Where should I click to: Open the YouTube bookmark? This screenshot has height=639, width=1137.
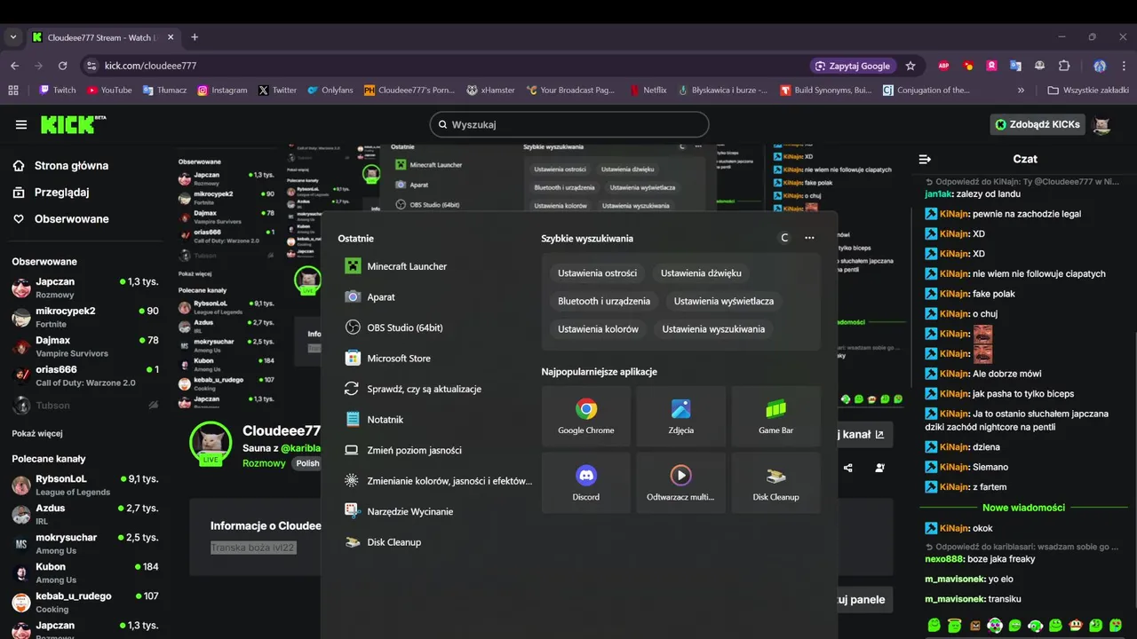(x=109, y=90)
